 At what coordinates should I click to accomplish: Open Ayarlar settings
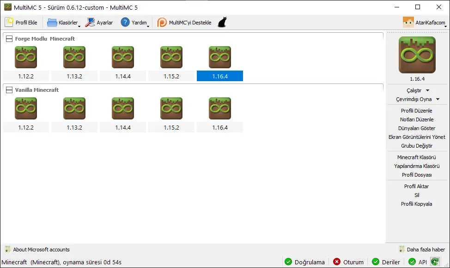(99, 22)
